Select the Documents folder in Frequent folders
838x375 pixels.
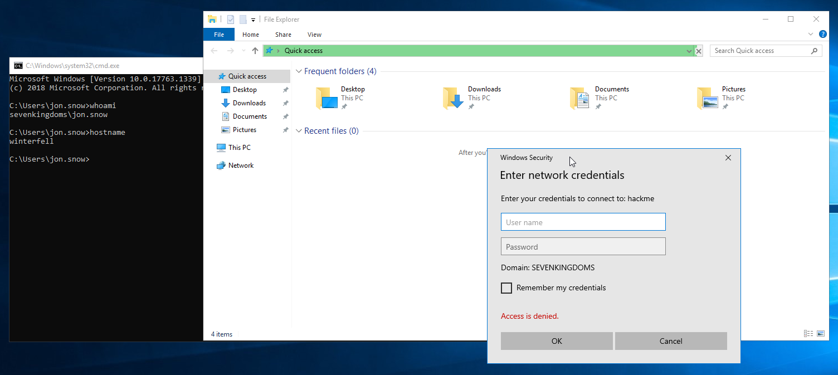pyautogui.click(x=599, y=98)
